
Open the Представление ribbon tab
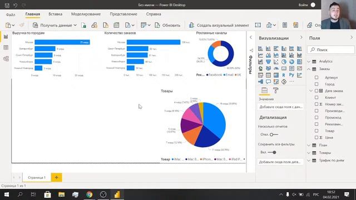123,14
